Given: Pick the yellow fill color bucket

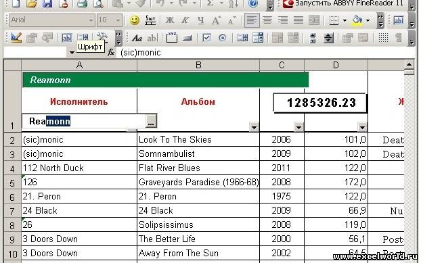Looking at the screenshot, I should [x=357, y=20].
